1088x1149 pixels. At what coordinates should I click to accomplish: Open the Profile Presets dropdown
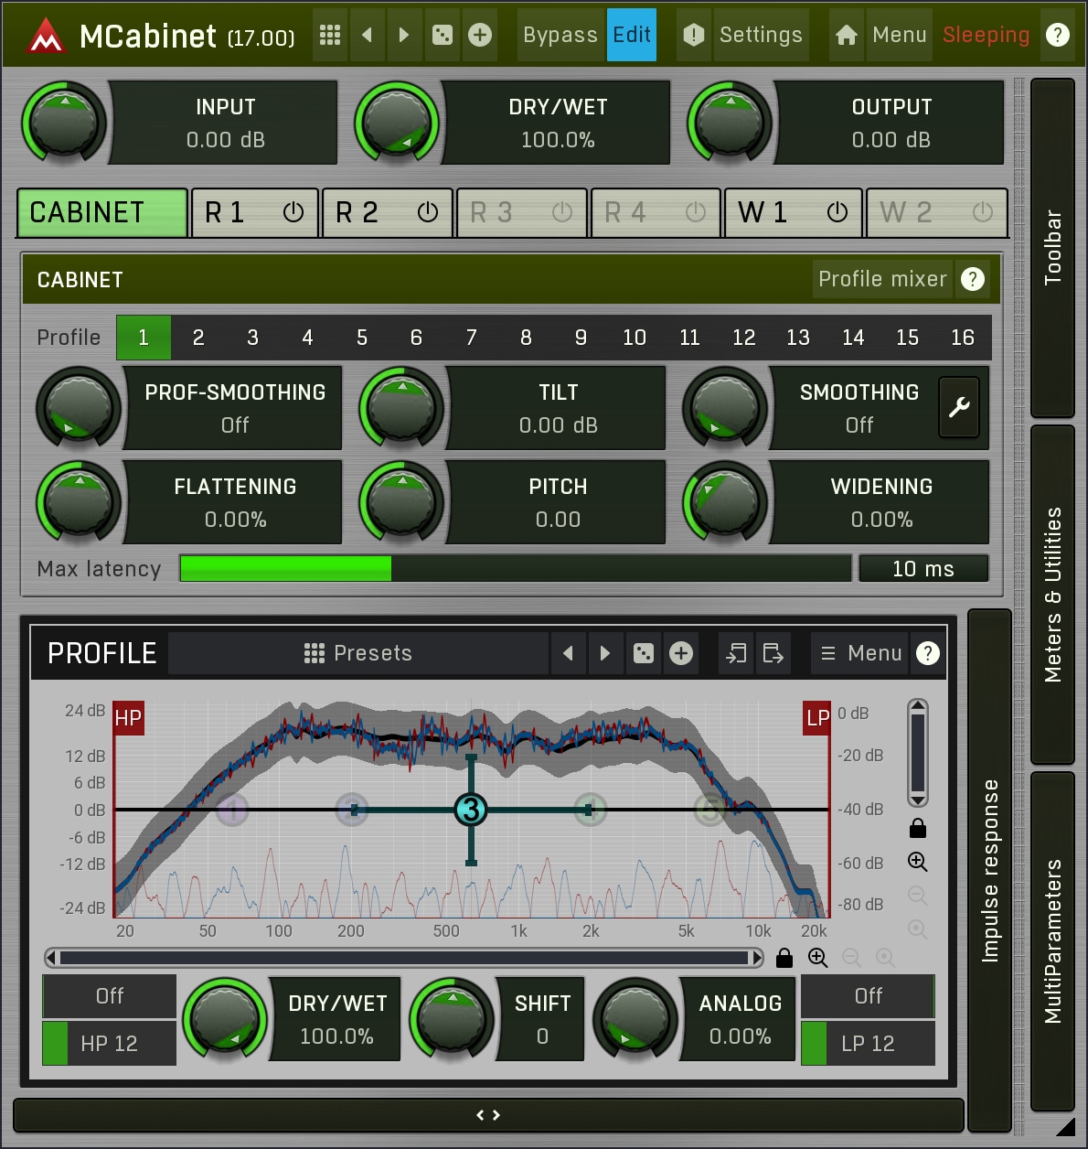pos(358,653)
